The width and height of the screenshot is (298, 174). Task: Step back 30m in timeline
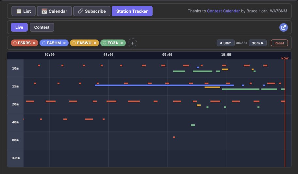pyautogui.click(x=225, y=43)
